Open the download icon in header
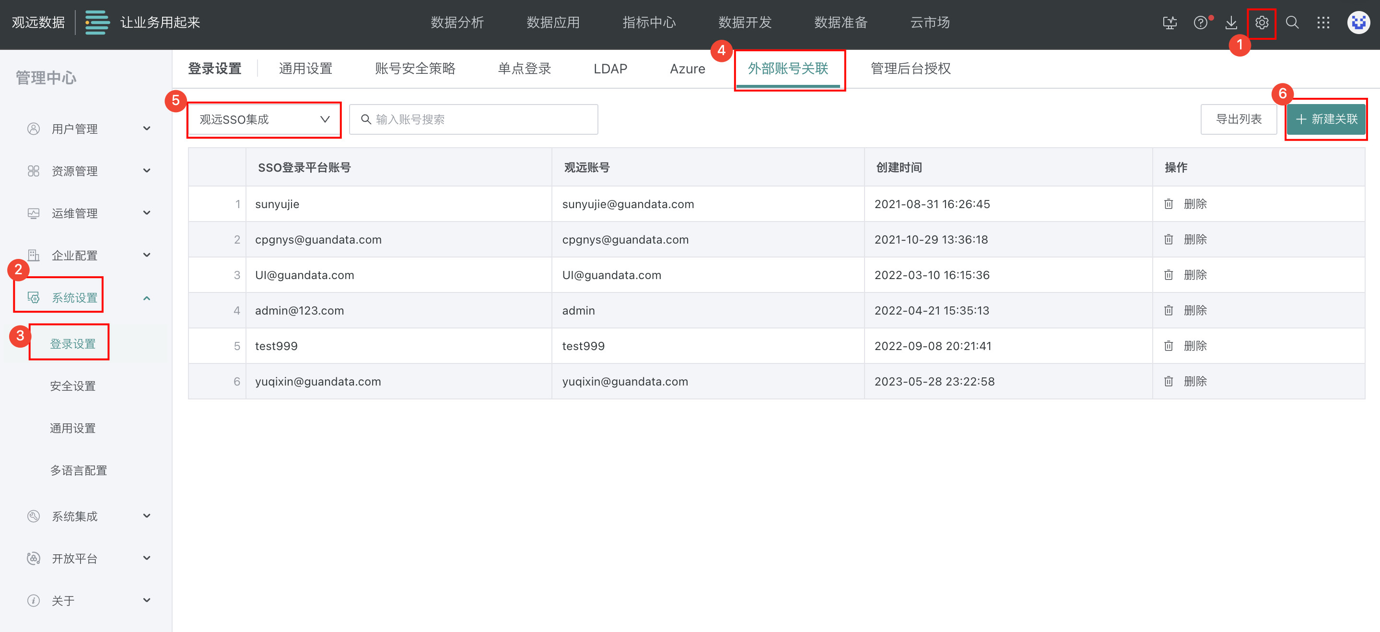Viewport: 1380px width, 632px height. [x=1230, y=23]
